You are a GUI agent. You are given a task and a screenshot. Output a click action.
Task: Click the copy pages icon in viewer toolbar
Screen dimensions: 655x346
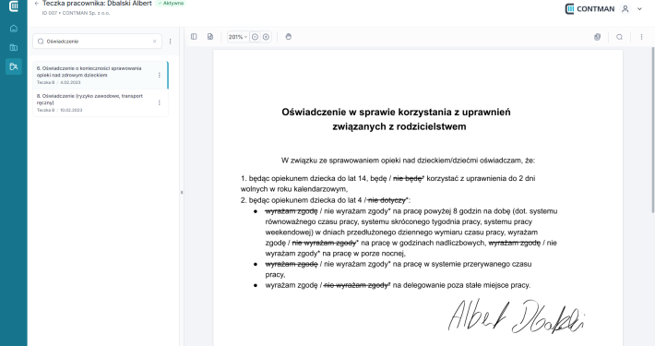click(598, 37)
